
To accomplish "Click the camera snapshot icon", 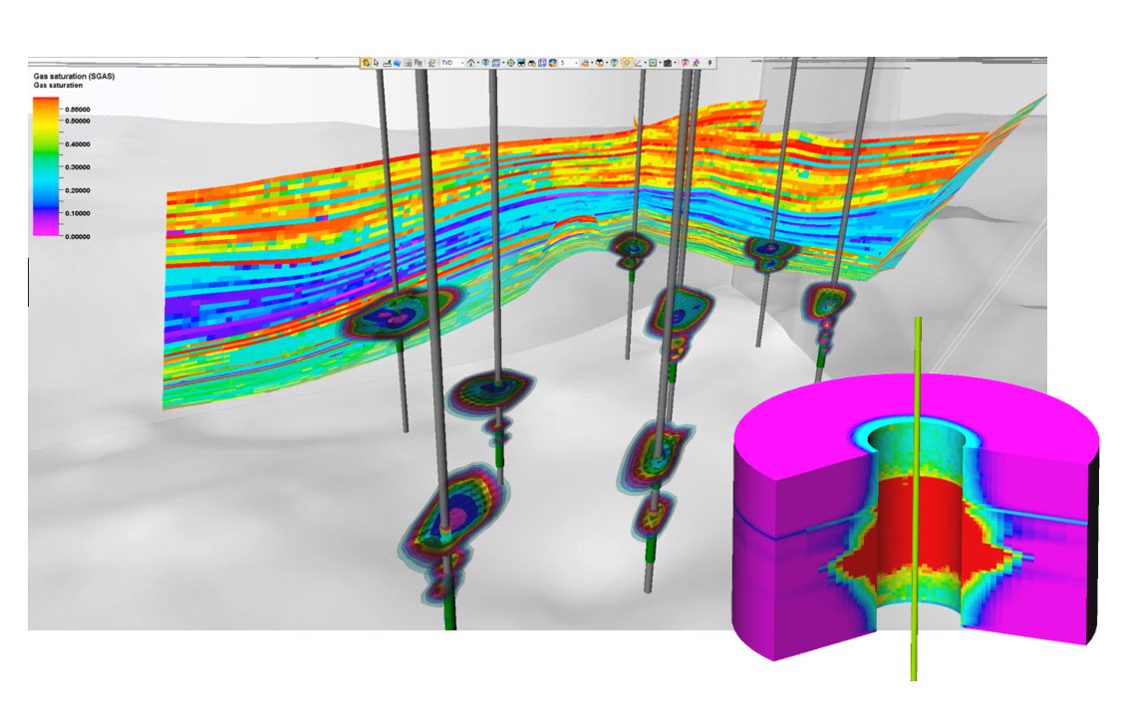I will (667, 63).
